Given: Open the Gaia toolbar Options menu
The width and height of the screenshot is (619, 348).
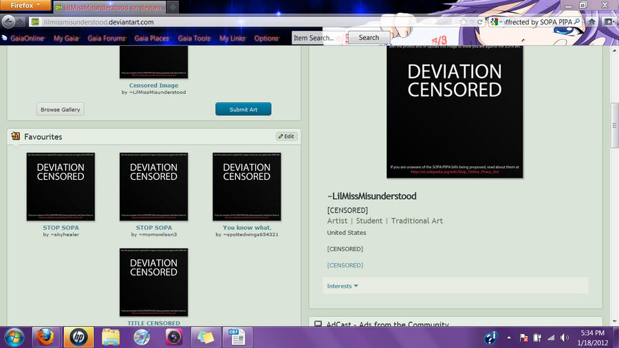Looking at the screenshot, I should click(267, 38).
